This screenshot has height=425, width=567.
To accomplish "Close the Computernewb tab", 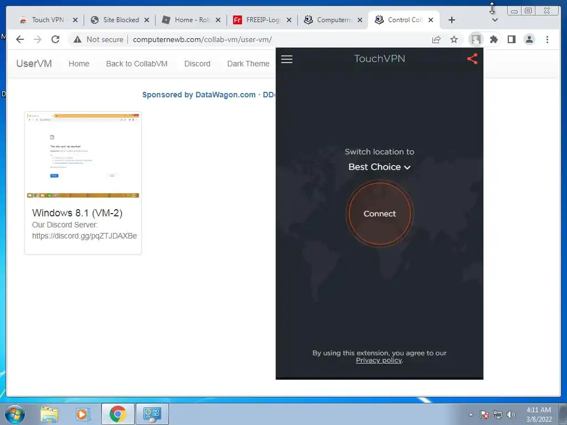I will pos(360,20).
